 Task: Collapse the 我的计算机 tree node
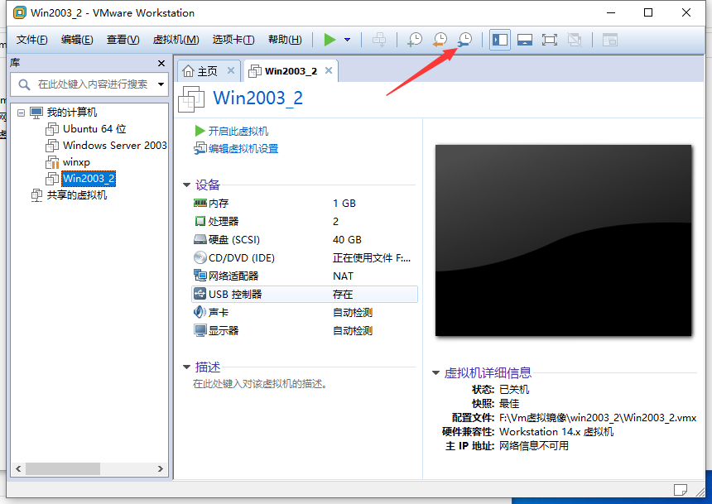(21, 113)
